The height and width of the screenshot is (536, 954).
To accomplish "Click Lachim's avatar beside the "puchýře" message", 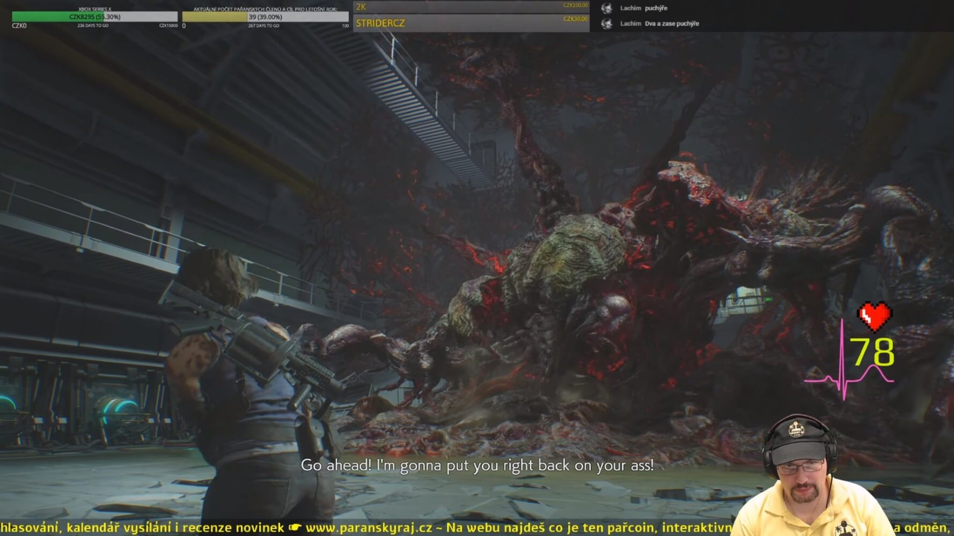I will coord(607,8).
